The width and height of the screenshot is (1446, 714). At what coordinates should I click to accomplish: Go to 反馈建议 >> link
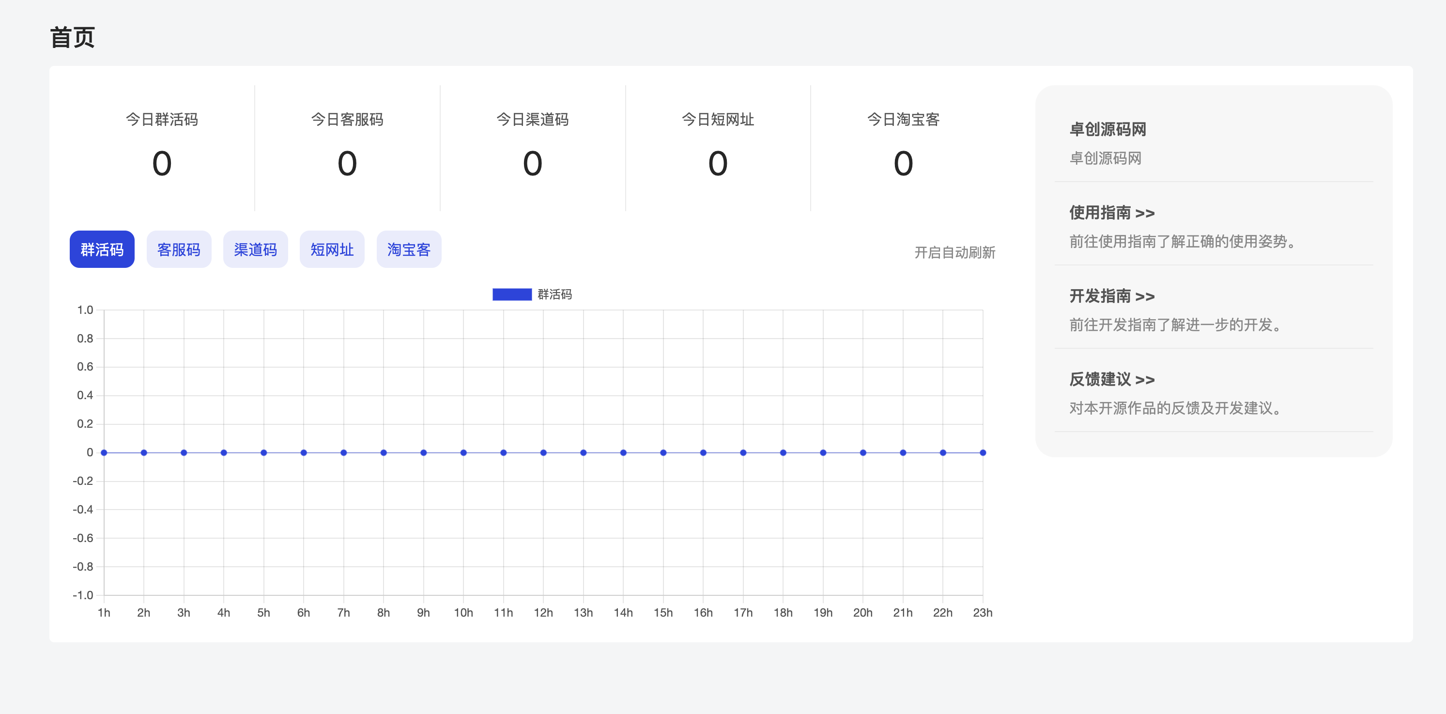(1111, 379)
